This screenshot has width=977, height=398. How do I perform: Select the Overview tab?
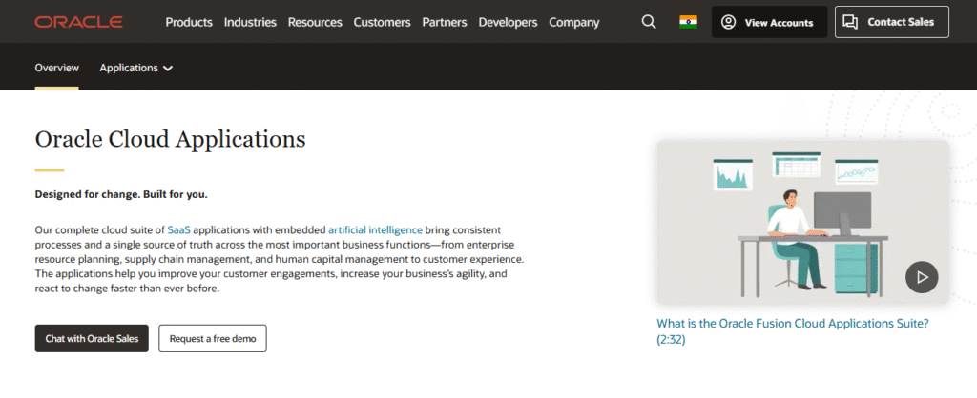[56, 69]
